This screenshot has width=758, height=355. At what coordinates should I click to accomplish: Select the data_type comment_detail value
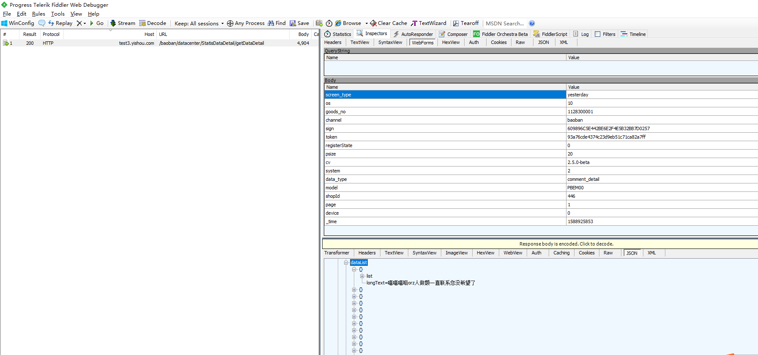tap(583, 179)
